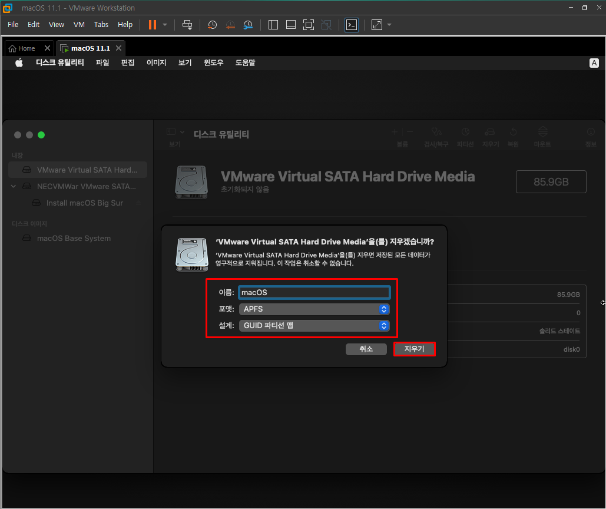Viewport: 606px width, 509px height.
Task: Open the 포맷 APFS dropdown
Action: (x=314, y=309)
